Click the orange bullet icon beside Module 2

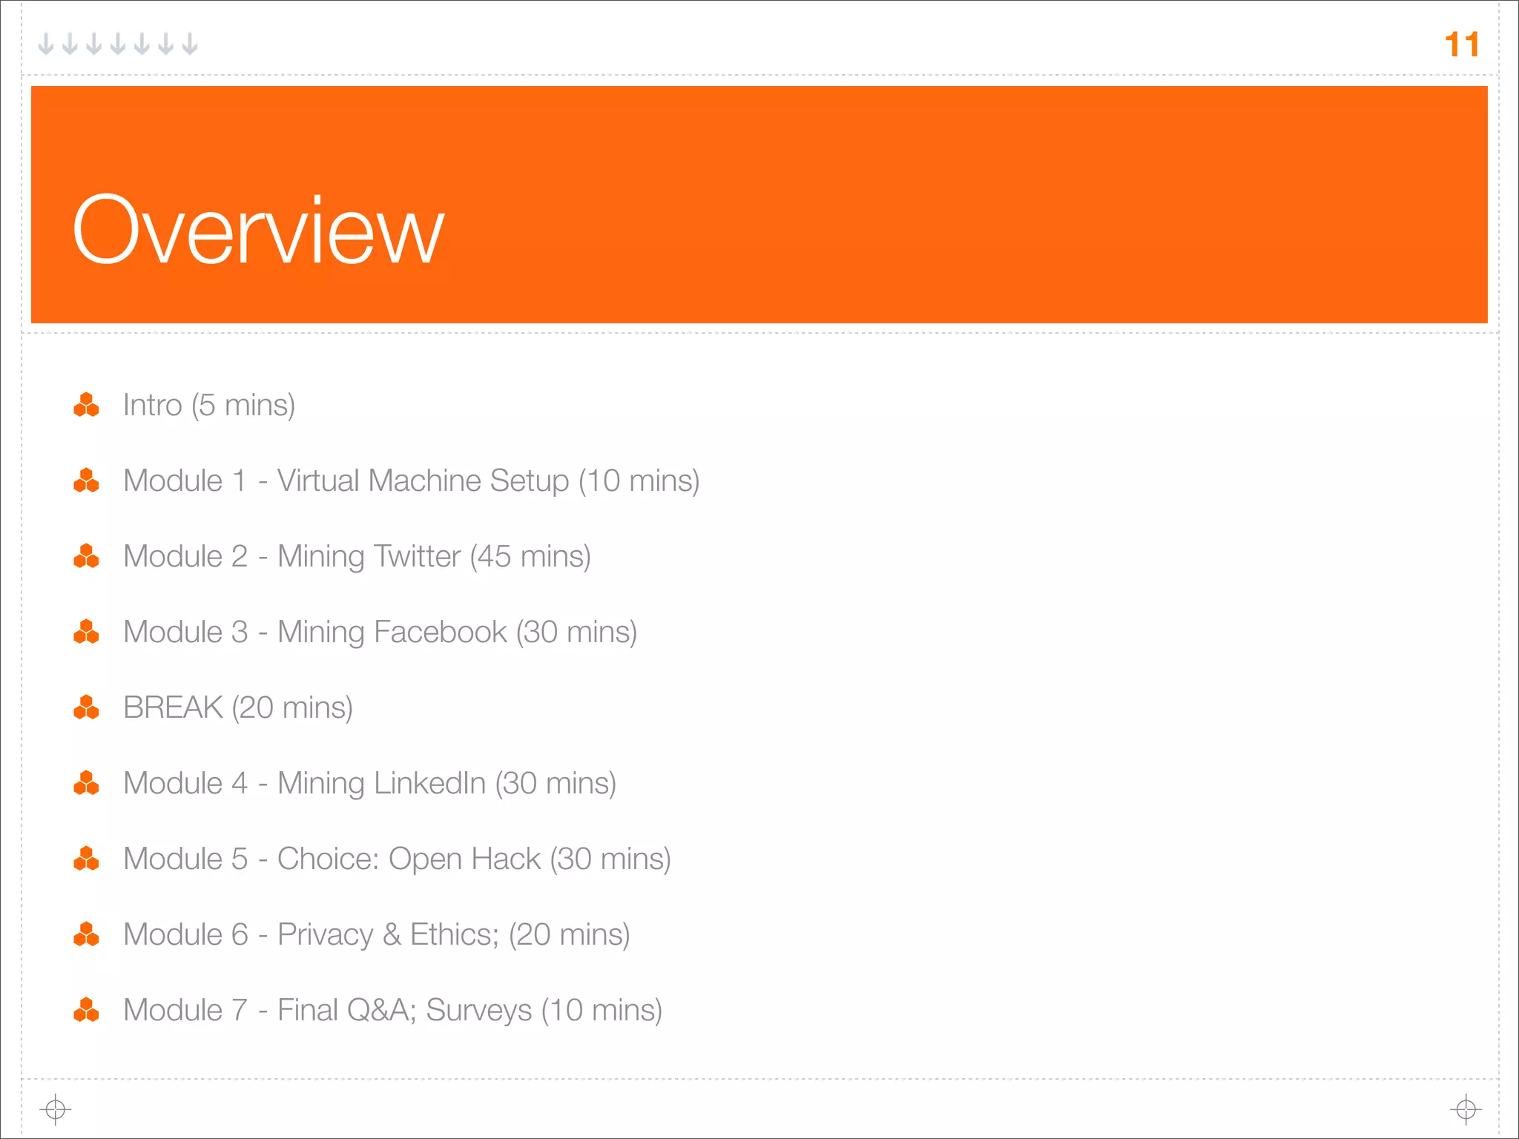point(86,556)
